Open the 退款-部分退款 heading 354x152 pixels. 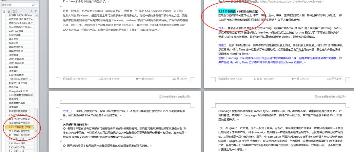pyautogui.click(x=20, y=63)
